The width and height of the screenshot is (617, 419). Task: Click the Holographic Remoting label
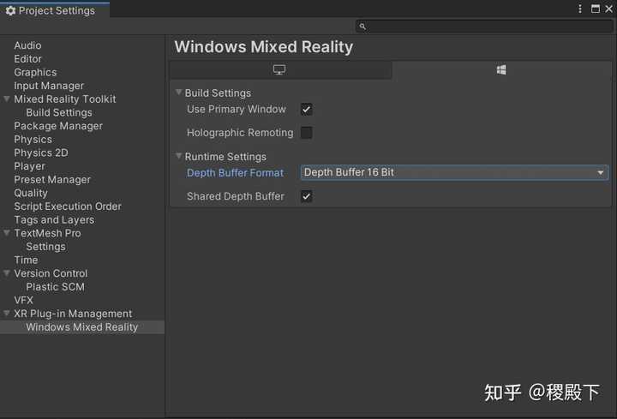pos(240,133)
